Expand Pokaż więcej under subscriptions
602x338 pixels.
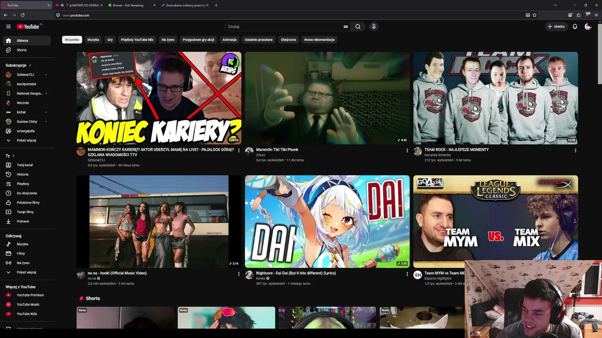(x=27, y=140)
